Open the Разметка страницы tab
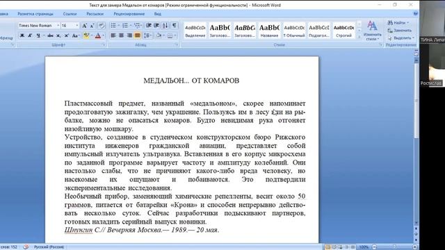Viewport: 445px width, 250px height. (x=35, y=14)
